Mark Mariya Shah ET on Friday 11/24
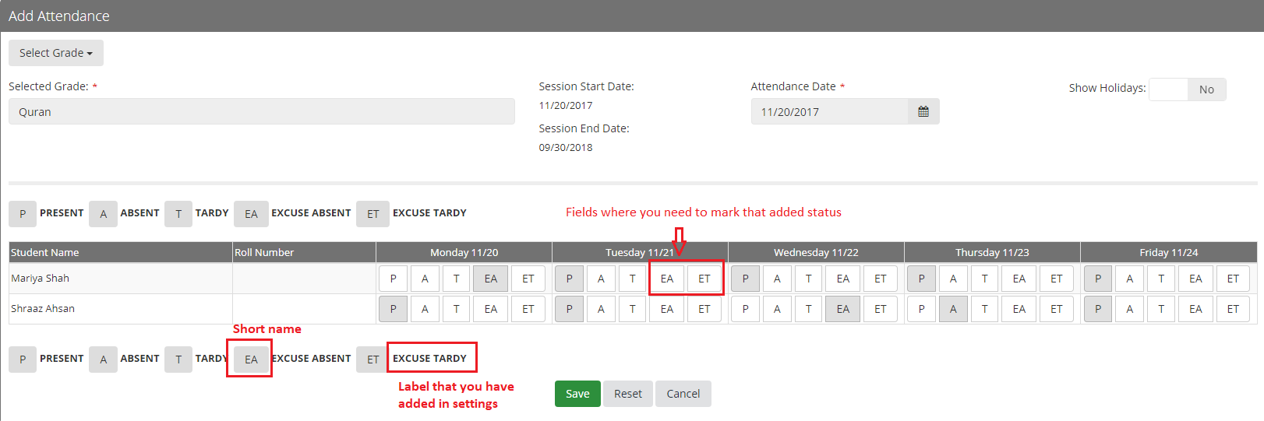1264x421 pixels. 1233,279
